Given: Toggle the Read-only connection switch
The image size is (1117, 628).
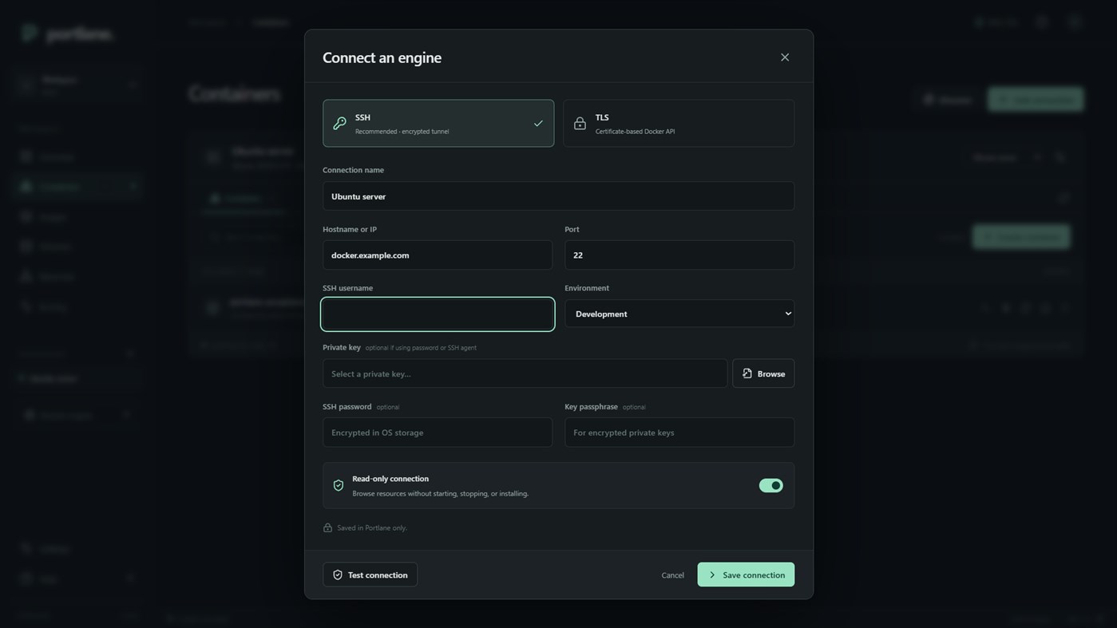Looking at the screenshot, I should (x=770, y=485).
